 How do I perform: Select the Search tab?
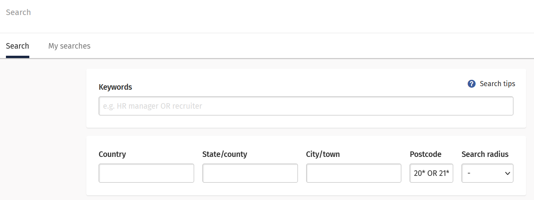pyautogui.click(x=17, y=46)
